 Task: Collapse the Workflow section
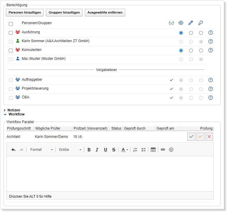pos(16,114)
